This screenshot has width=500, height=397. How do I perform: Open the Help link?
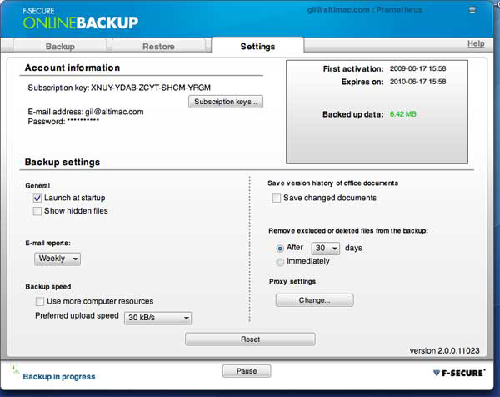(476, 43)
